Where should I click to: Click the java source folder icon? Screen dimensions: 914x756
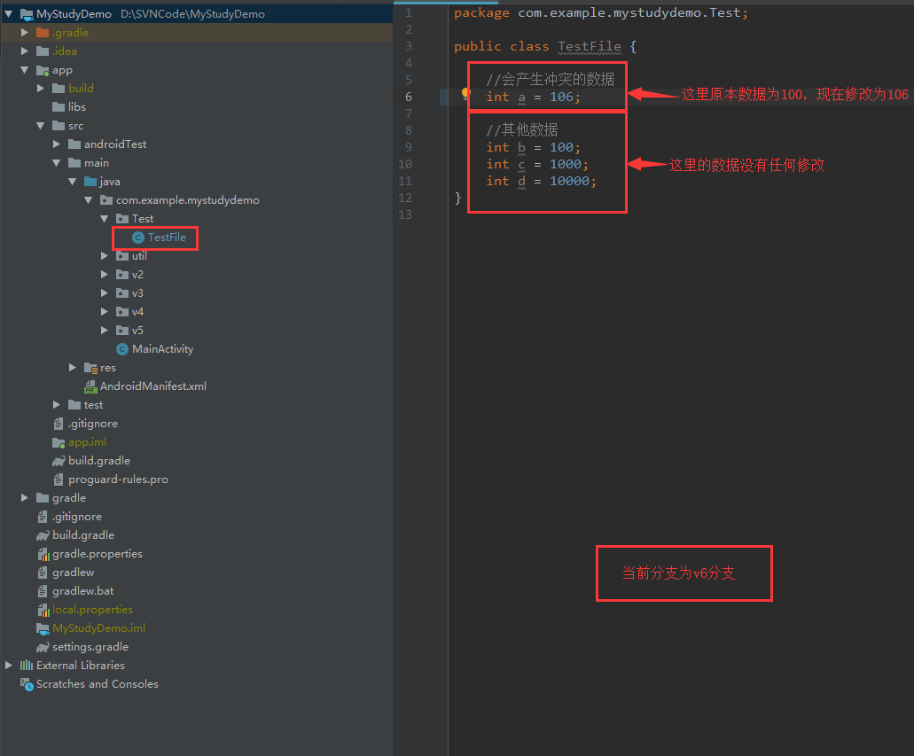click(90, 182)
